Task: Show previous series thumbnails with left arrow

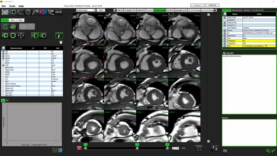Action: click(x=115, y=10)
